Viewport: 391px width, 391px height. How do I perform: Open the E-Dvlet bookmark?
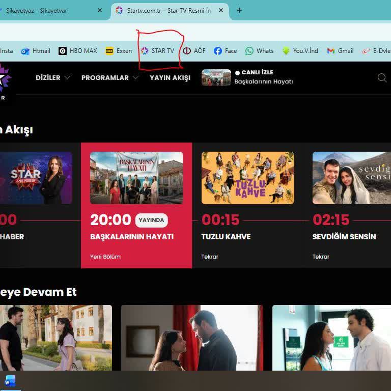point(376,51)
